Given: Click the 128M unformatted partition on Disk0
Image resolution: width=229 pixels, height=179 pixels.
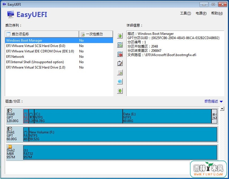Looking at the screenshot, I should click(x=31, y=116).
